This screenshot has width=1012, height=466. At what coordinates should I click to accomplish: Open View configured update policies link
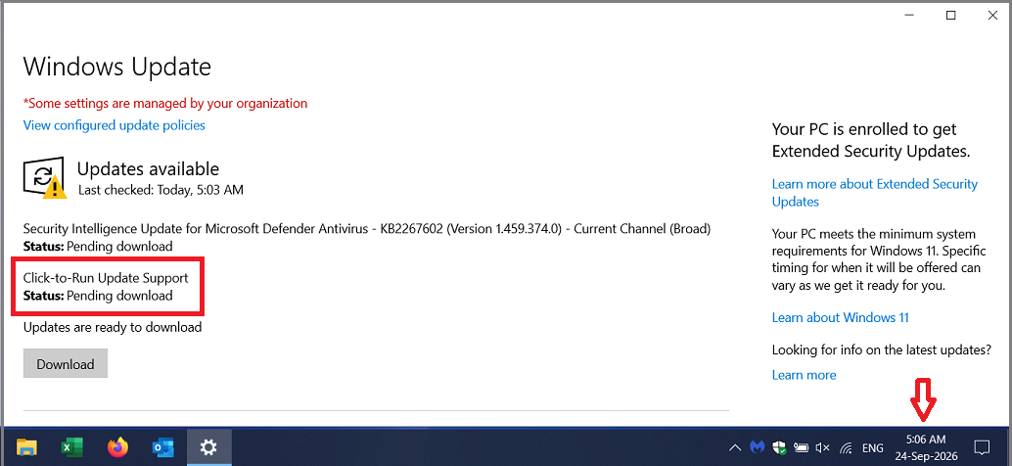click(115, 125)
